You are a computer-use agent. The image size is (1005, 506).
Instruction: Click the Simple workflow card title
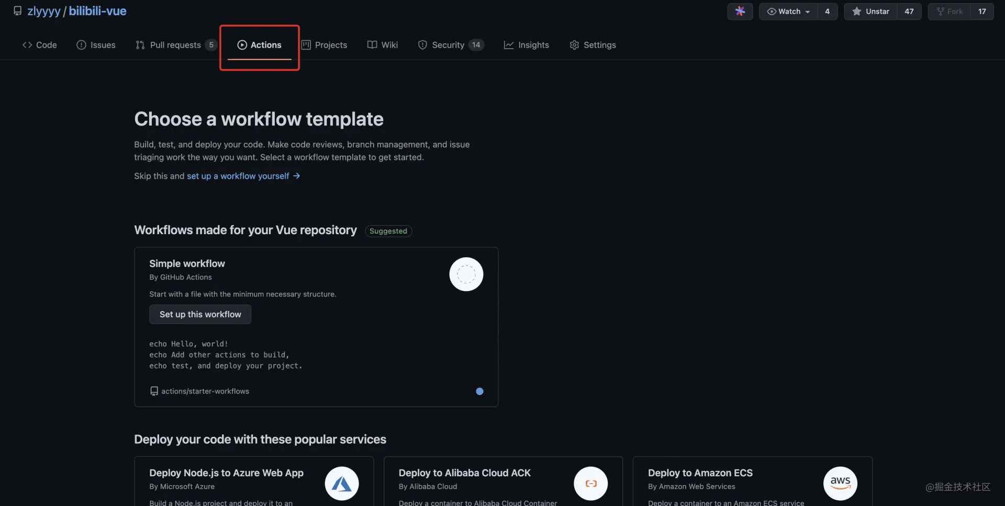pos(187,263)
